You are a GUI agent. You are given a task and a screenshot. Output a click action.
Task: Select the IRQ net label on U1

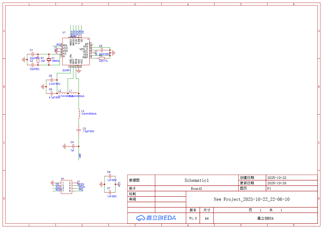click(59, 44)
